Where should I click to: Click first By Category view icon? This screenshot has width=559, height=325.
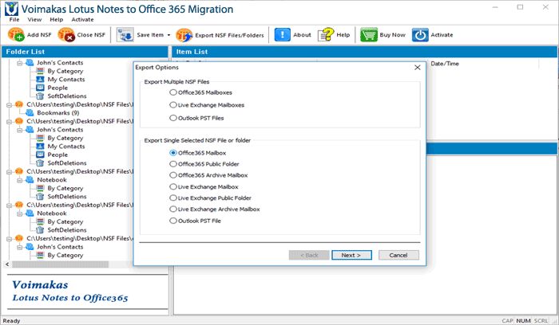(x=40, y=71)
